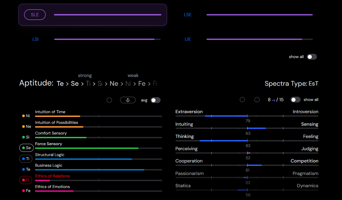Viewport: 342px width, 200px height.
Task: Click the "Judging" dichotomy label
Action: pyautogui.click(x=310, y=149)
